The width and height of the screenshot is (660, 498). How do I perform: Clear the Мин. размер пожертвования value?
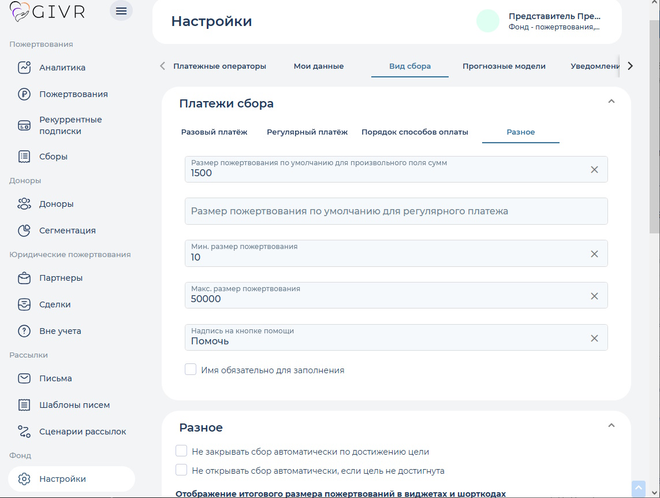[594, 254]
